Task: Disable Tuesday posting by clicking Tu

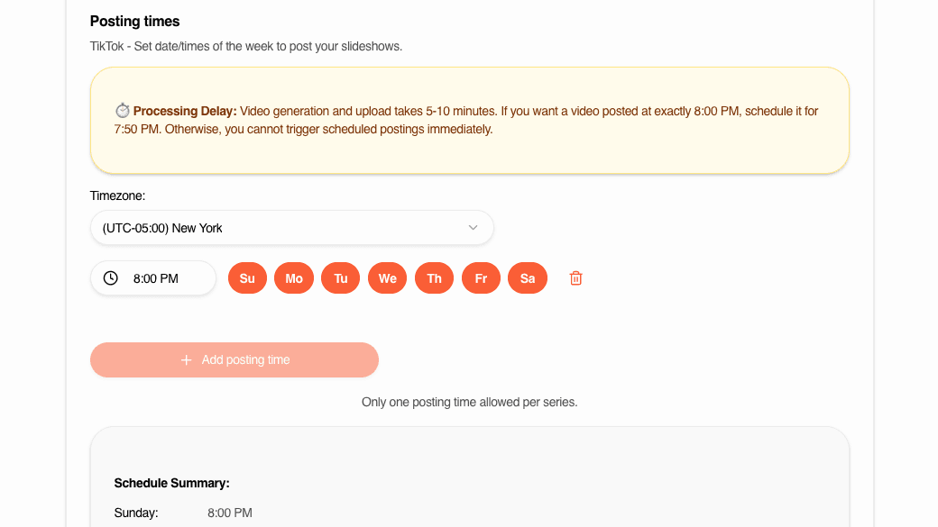Action: tap(341, 277)
